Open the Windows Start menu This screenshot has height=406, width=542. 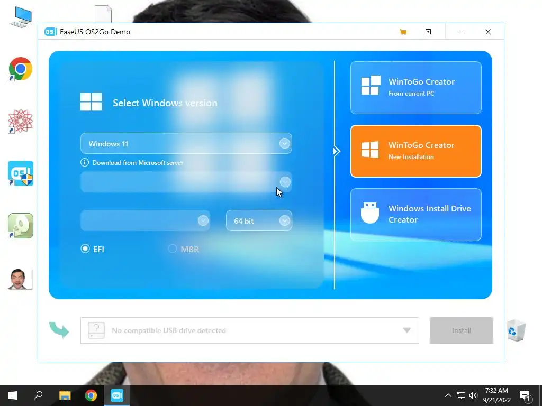coord(13,395)
